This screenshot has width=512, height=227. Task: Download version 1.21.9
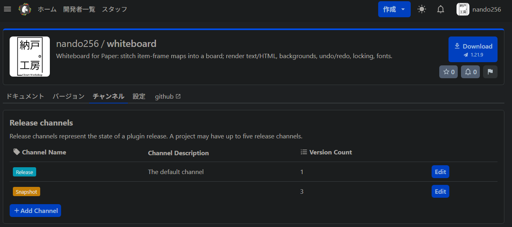tap(473, 49)
